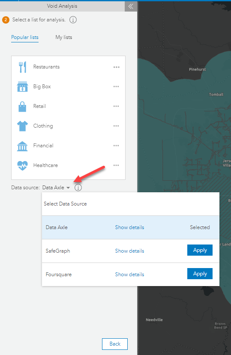Open the data source info icon
Screen dimensions: 231x355
coord(78,188)
